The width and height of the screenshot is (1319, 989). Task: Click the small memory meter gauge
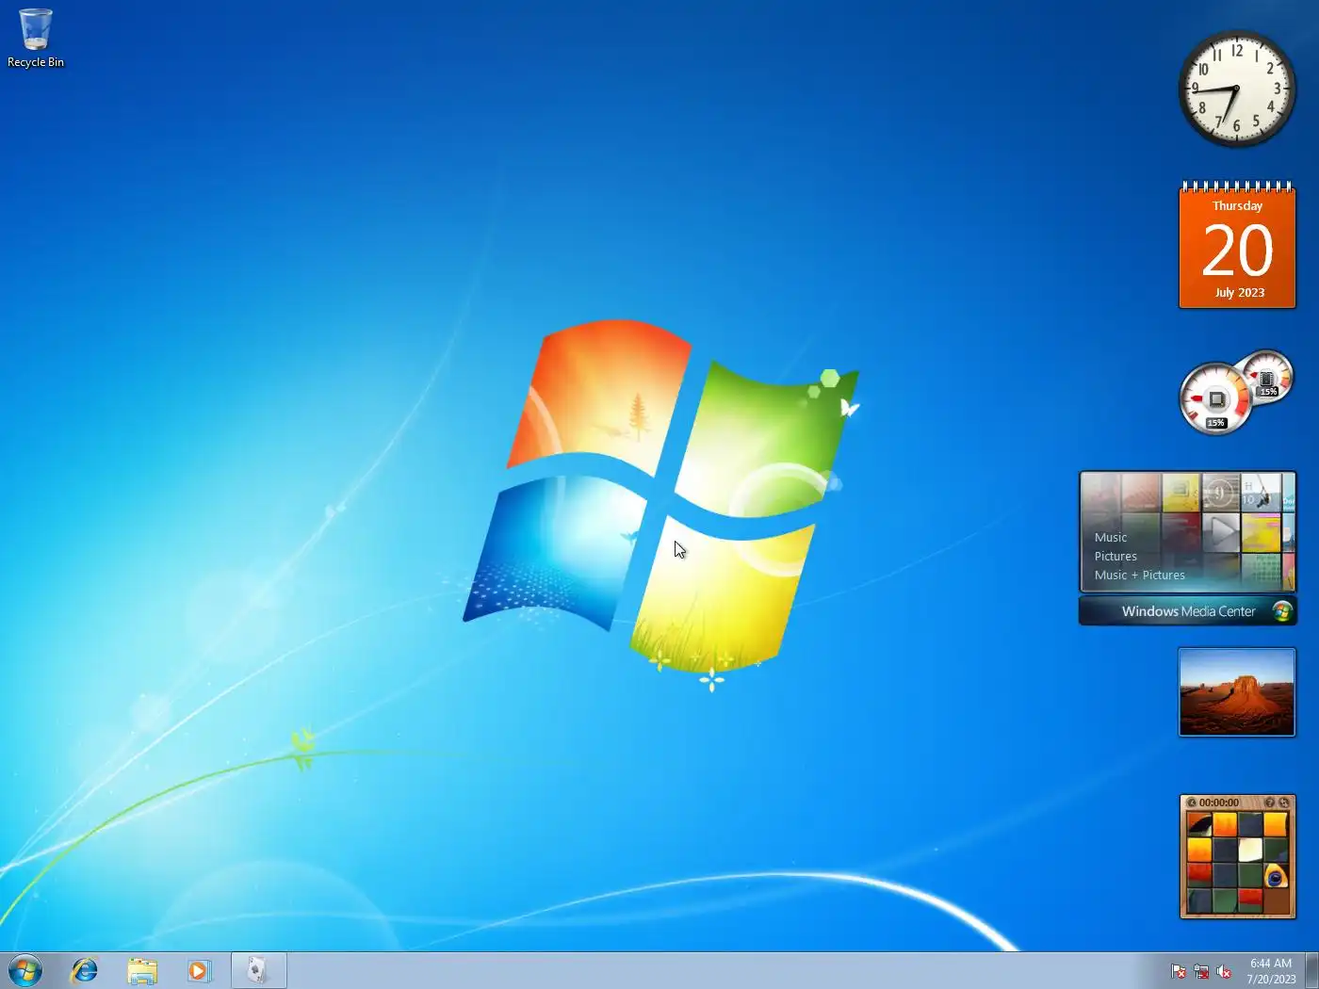click(x=1267, y=376)
